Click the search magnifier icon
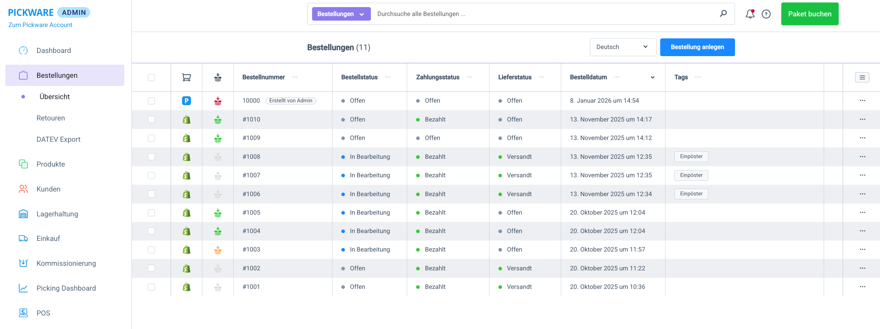Image resolution: width=880 pixels, height=329 pixels. pyautogui.click(x=723, y=14)
